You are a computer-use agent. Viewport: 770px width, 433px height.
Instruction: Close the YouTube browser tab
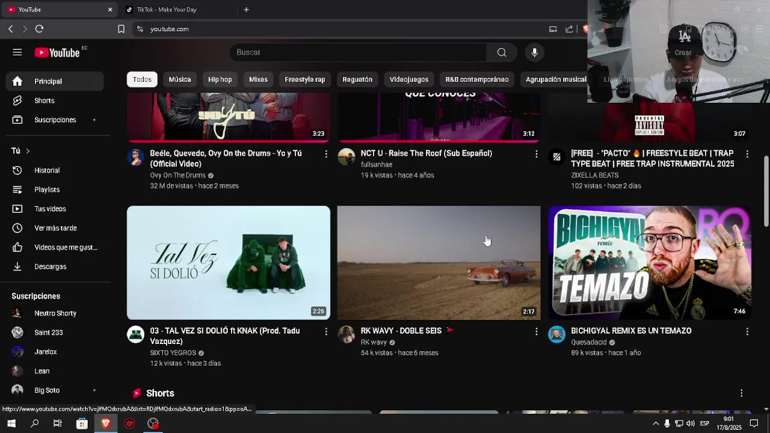pos(110,10)
